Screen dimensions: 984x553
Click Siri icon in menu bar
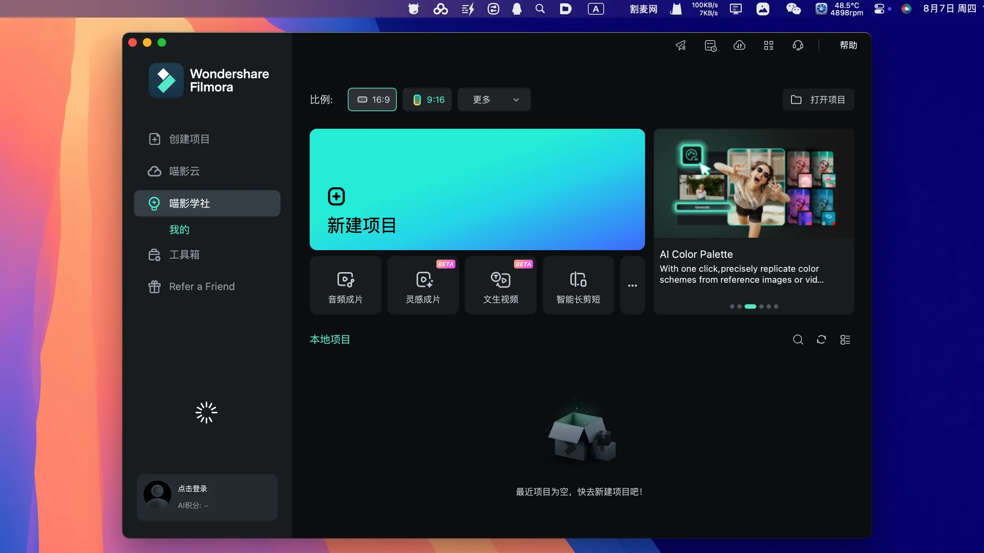pos(906,8)
